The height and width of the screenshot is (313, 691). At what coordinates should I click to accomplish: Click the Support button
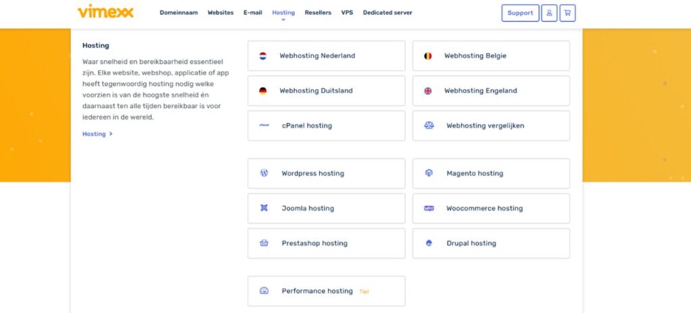[520, 13]
